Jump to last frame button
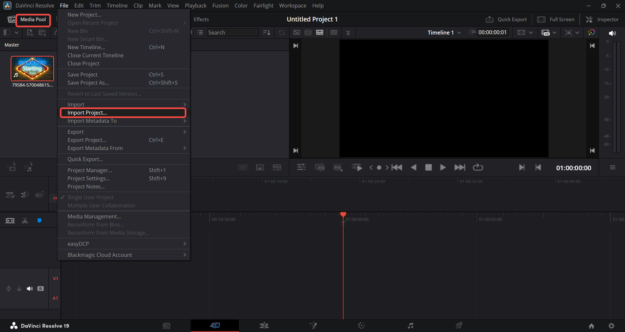Screen dimensions: 625x332 459,167
